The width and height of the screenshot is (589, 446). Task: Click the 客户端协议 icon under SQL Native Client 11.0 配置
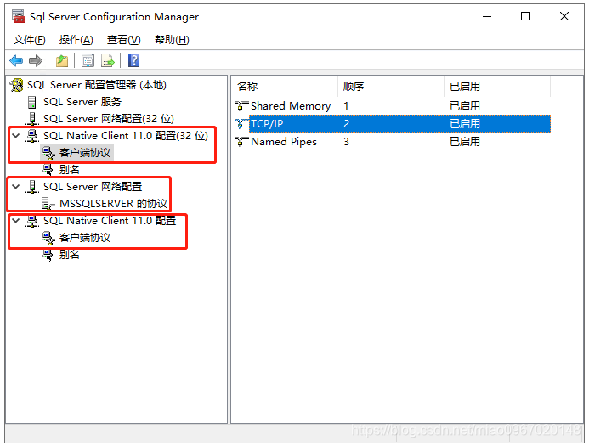[x=48, y=238]
